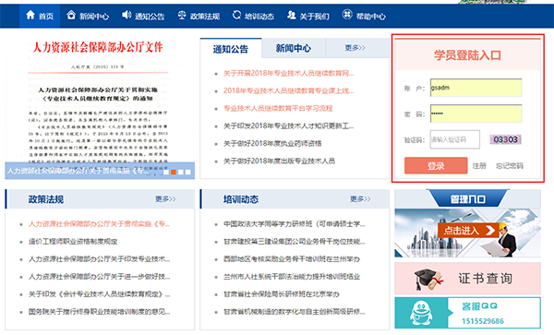The width and height of the screenshot is (554, 335).
Task: Open training item 甘肃建投第三建设集团公司业务骨干岗位技能
Action: click(294, 242)
